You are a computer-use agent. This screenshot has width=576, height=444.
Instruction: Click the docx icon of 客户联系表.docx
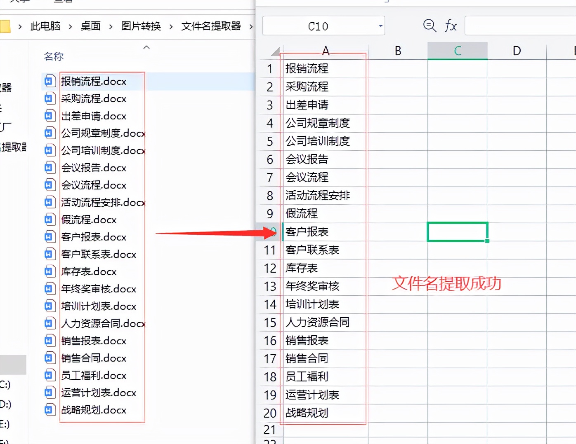pyautogui.click(x=49, y=254)
